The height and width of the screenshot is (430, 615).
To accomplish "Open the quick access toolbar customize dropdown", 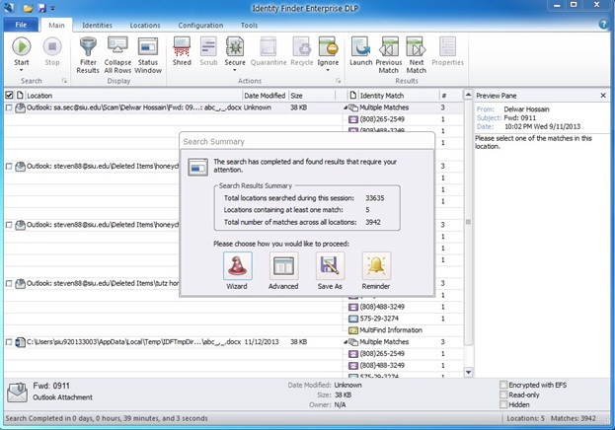I will point(53,8).
